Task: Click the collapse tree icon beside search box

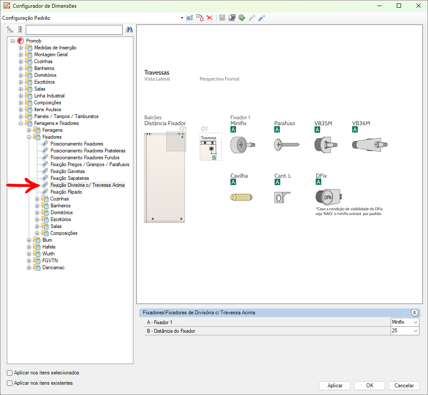Action: [20, 30]
